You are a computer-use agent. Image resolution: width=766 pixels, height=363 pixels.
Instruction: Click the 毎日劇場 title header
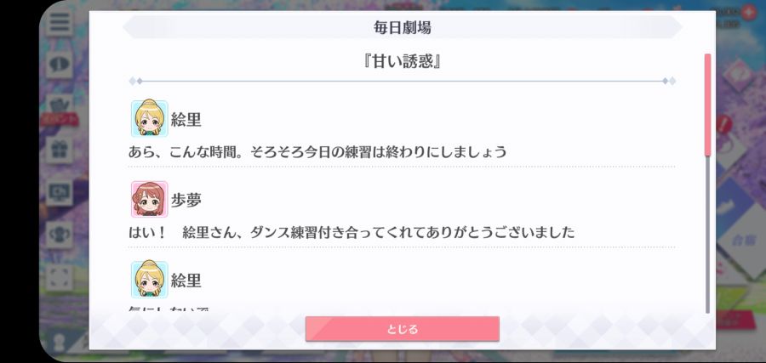coord(402,27)
